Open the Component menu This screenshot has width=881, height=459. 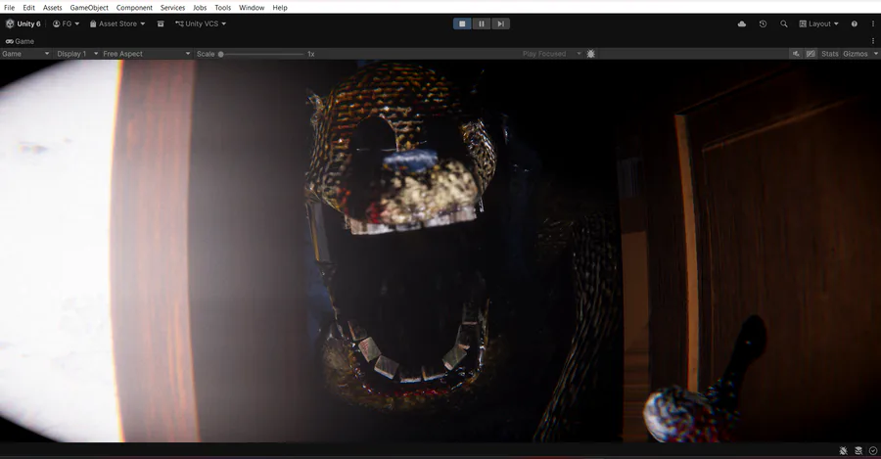(x=134, y=7)
